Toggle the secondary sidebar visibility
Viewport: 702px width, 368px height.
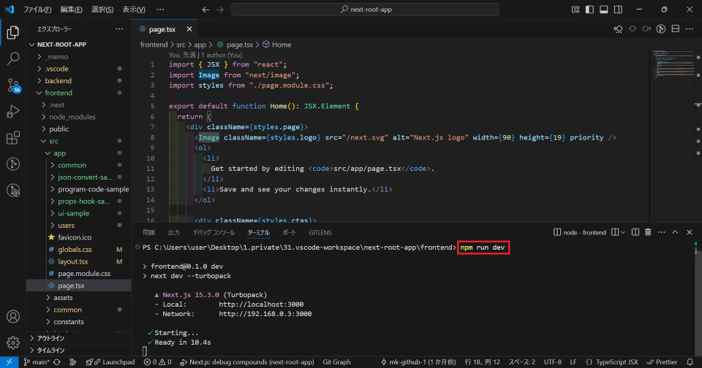(619, 9)
